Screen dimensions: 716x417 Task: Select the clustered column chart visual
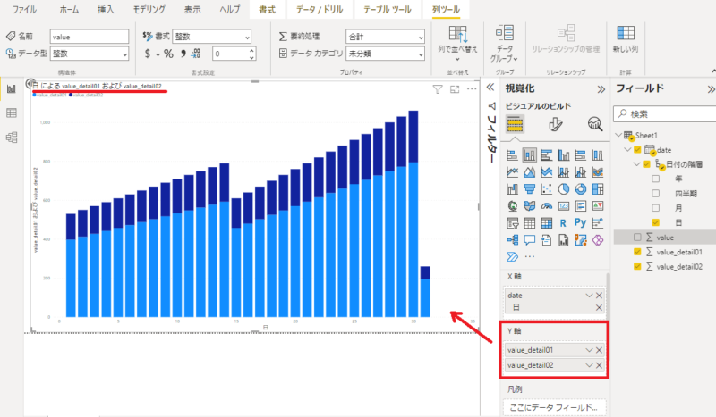(564, 155)
